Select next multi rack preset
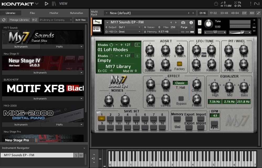This screenshot has width=262, height=168. pyautogui.click(x=193, y=13)
